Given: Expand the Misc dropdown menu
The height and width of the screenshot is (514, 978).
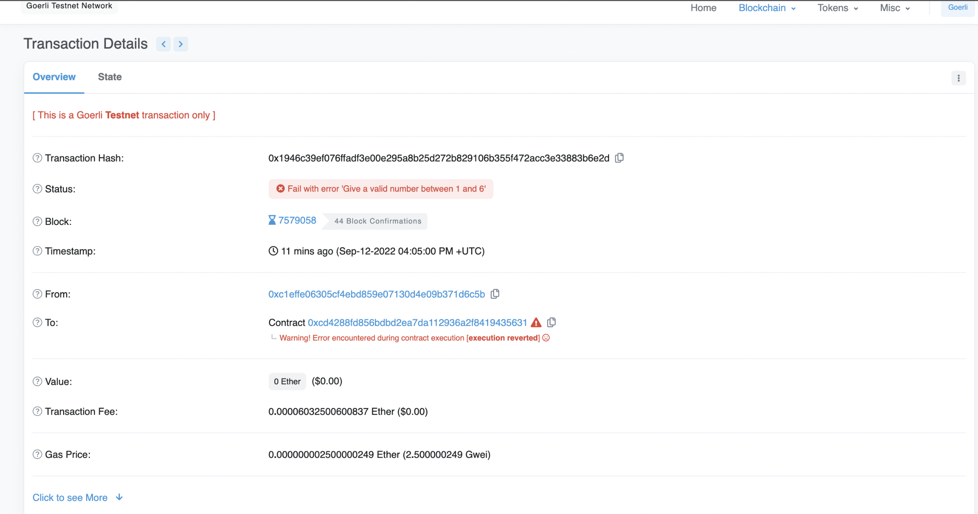Looking at the screenshot, I should [x=894, y=8].
